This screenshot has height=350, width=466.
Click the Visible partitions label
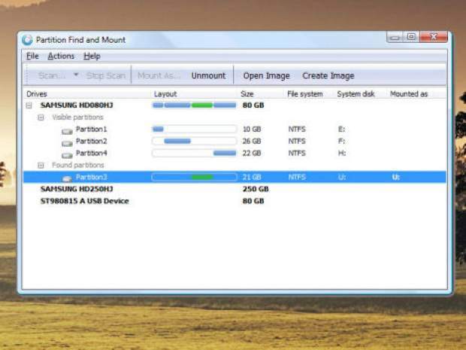pos(77,117)
